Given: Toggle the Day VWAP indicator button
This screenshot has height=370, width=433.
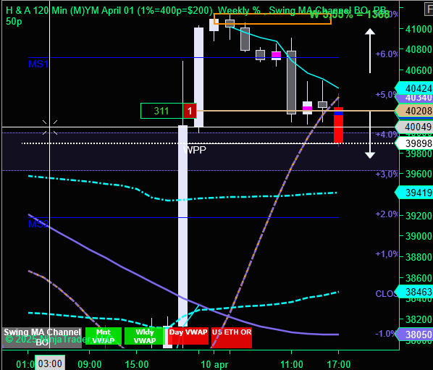Looking at the screenshot, I should pyautogui.click(x=188, y=336).
